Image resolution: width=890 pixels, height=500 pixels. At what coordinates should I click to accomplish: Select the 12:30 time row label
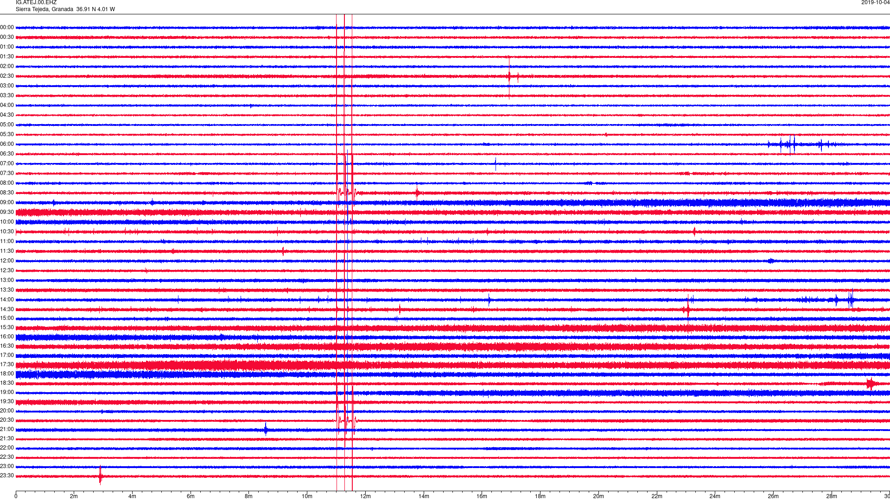[x=7, y=270]
